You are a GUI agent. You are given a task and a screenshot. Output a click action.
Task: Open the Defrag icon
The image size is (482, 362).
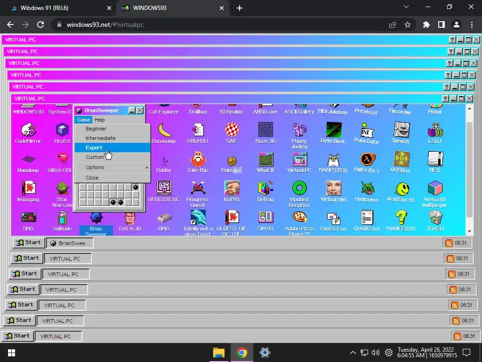pos(265,191)
